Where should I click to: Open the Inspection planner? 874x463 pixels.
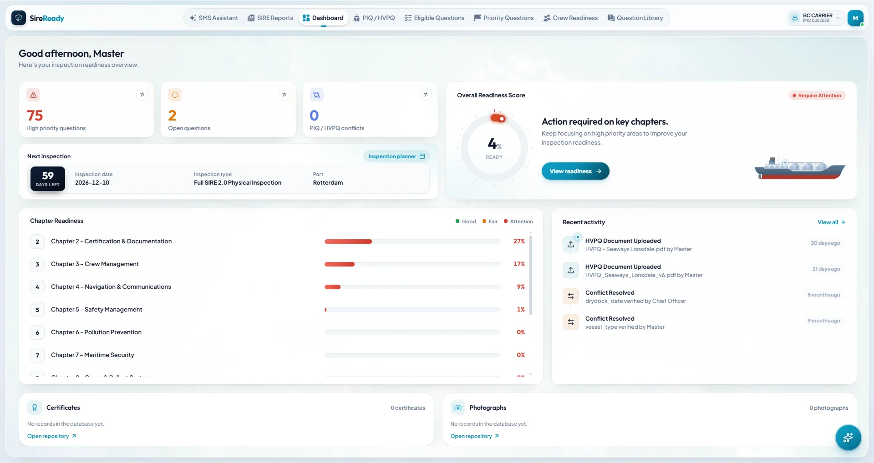pos(396,156)
